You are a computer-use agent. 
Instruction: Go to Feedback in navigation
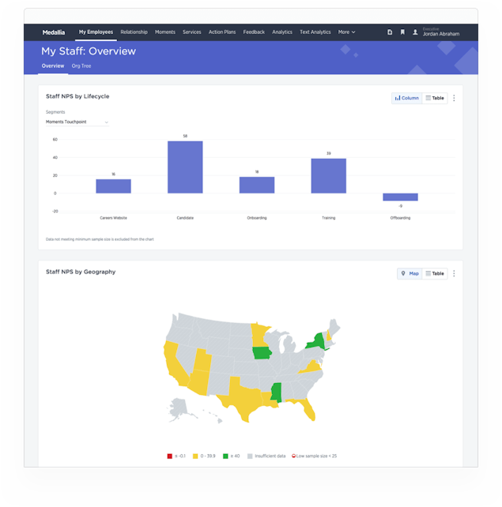pyautogui.click(x=254, y=32)
